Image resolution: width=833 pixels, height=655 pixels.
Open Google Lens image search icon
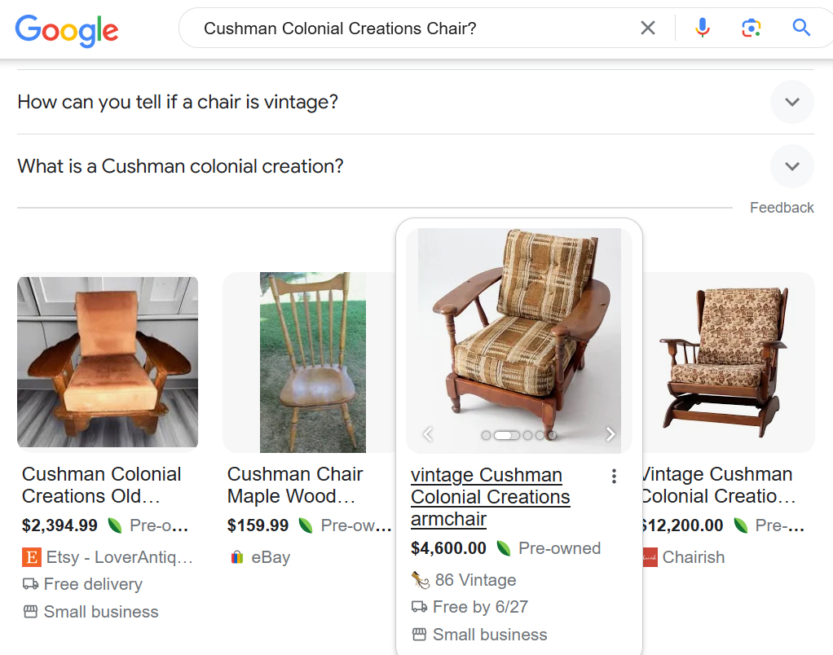click(751, 28)
